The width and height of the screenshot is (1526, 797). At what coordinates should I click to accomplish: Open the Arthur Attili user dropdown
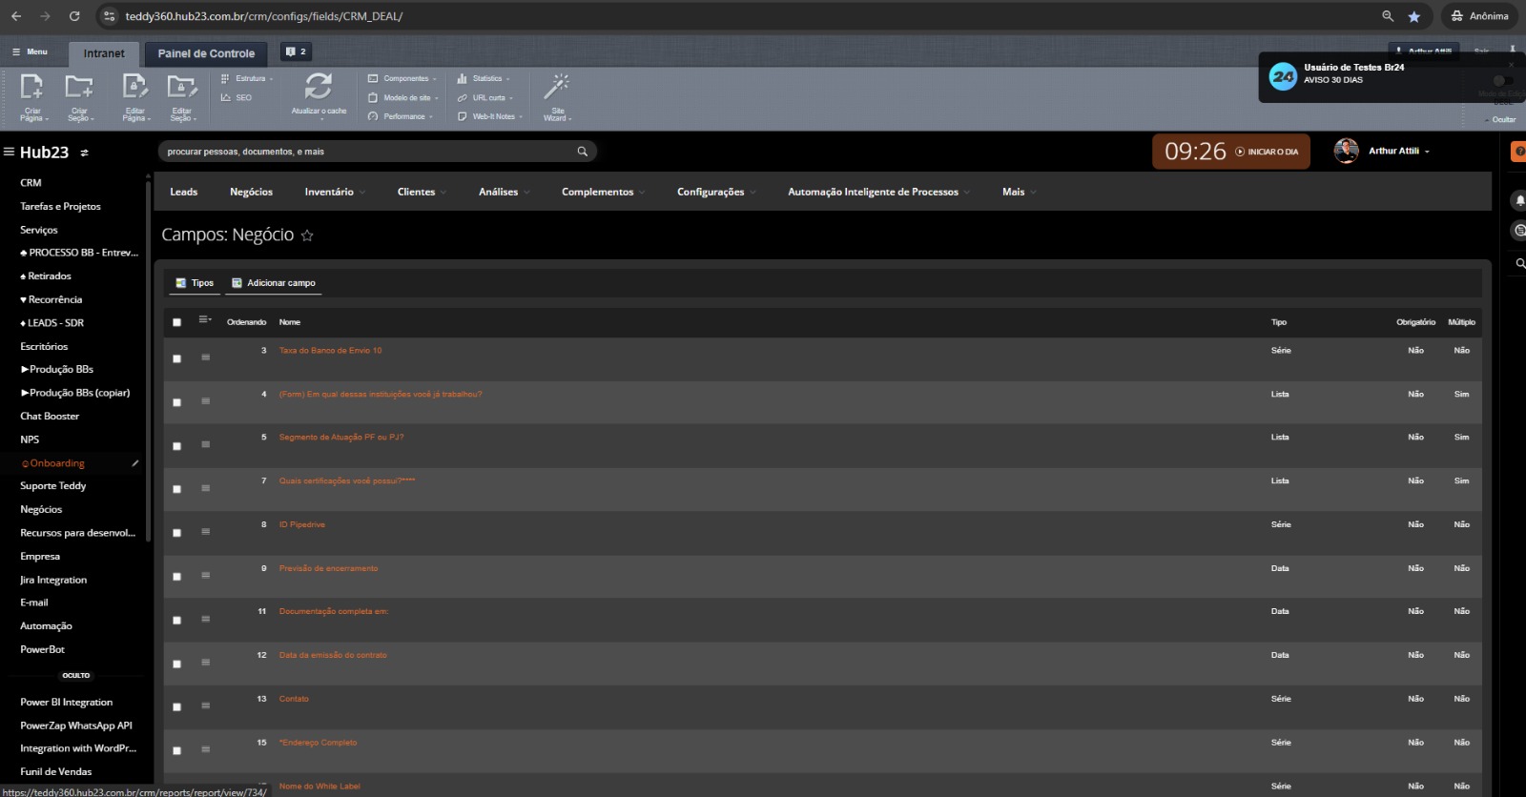point(1398,152)
